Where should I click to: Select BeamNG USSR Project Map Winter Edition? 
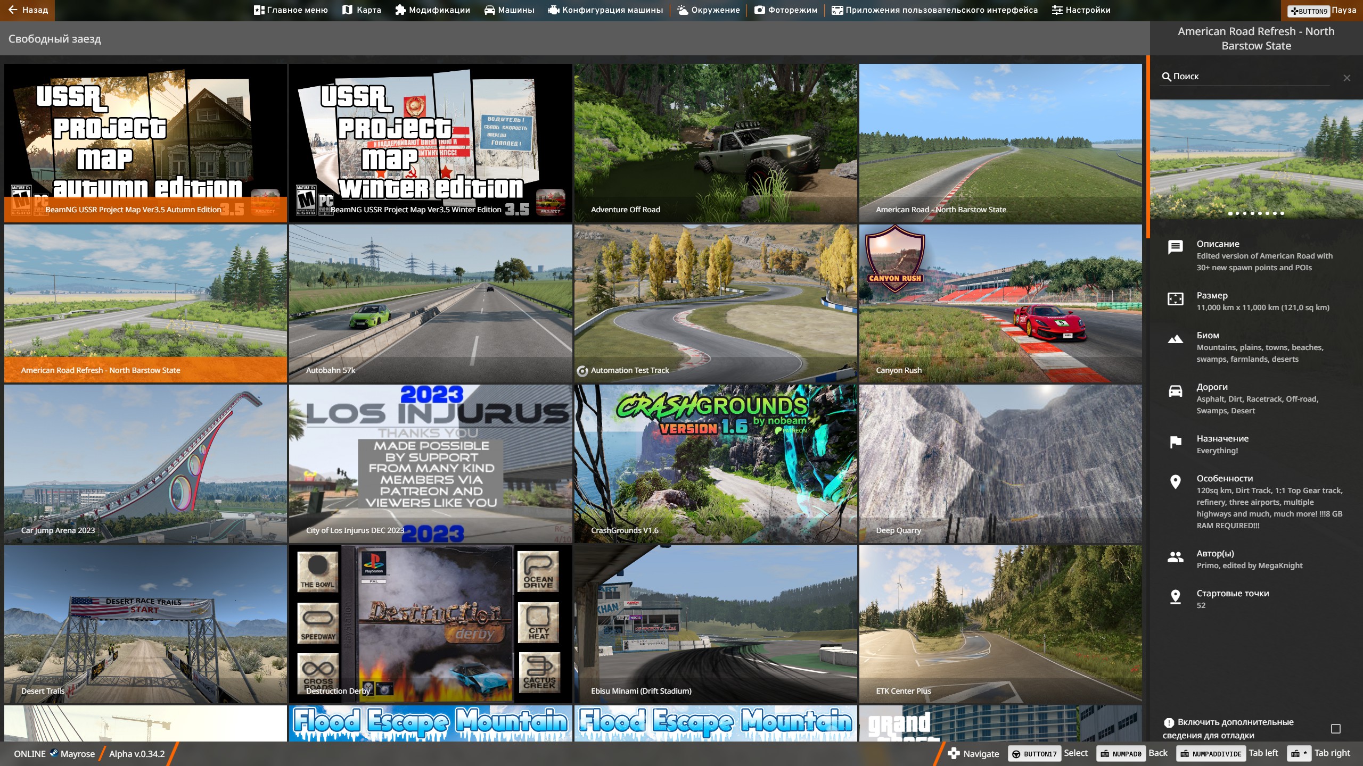click(430, 143)
